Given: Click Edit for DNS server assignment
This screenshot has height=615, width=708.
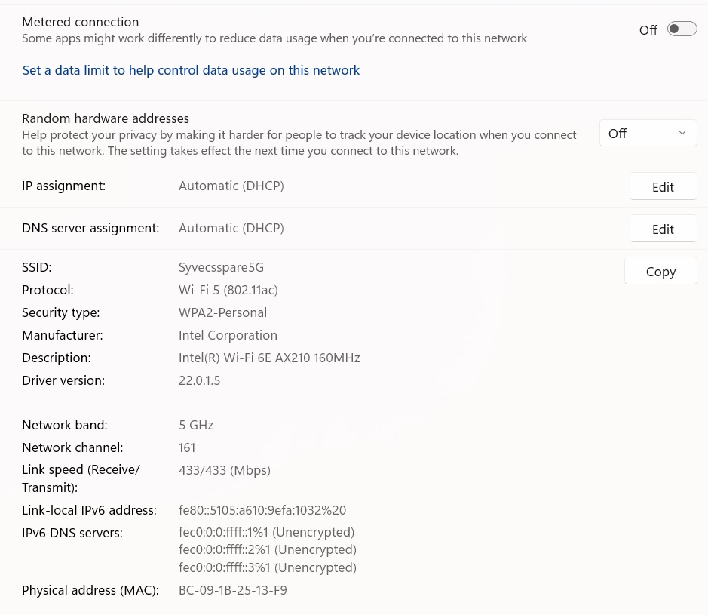Looking at the screenshot, I should pos(663,229).
